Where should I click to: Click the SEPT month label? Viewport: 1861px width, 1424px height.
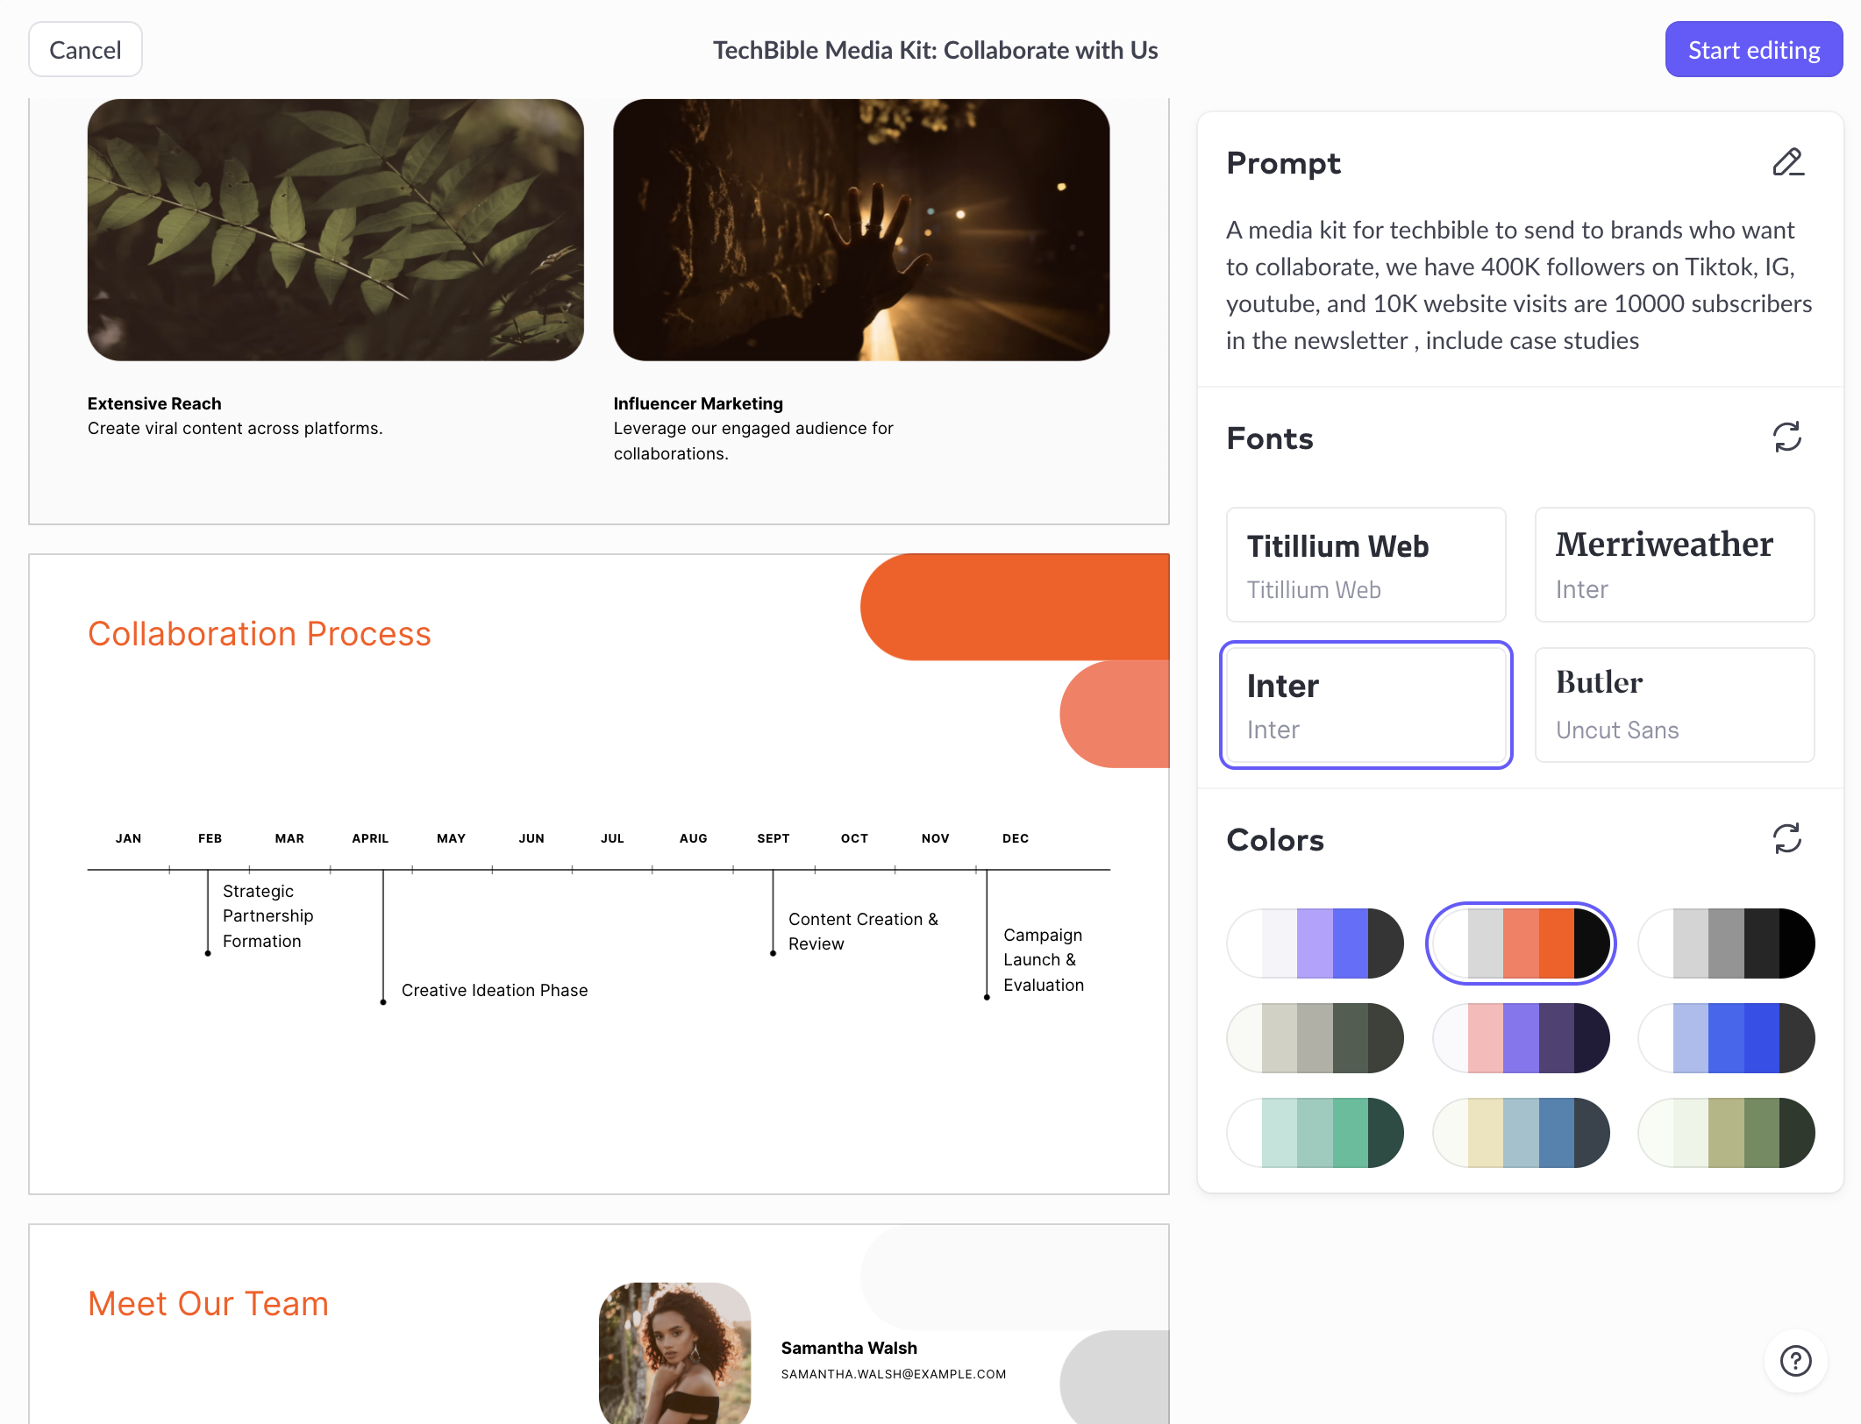click(774, 838)
